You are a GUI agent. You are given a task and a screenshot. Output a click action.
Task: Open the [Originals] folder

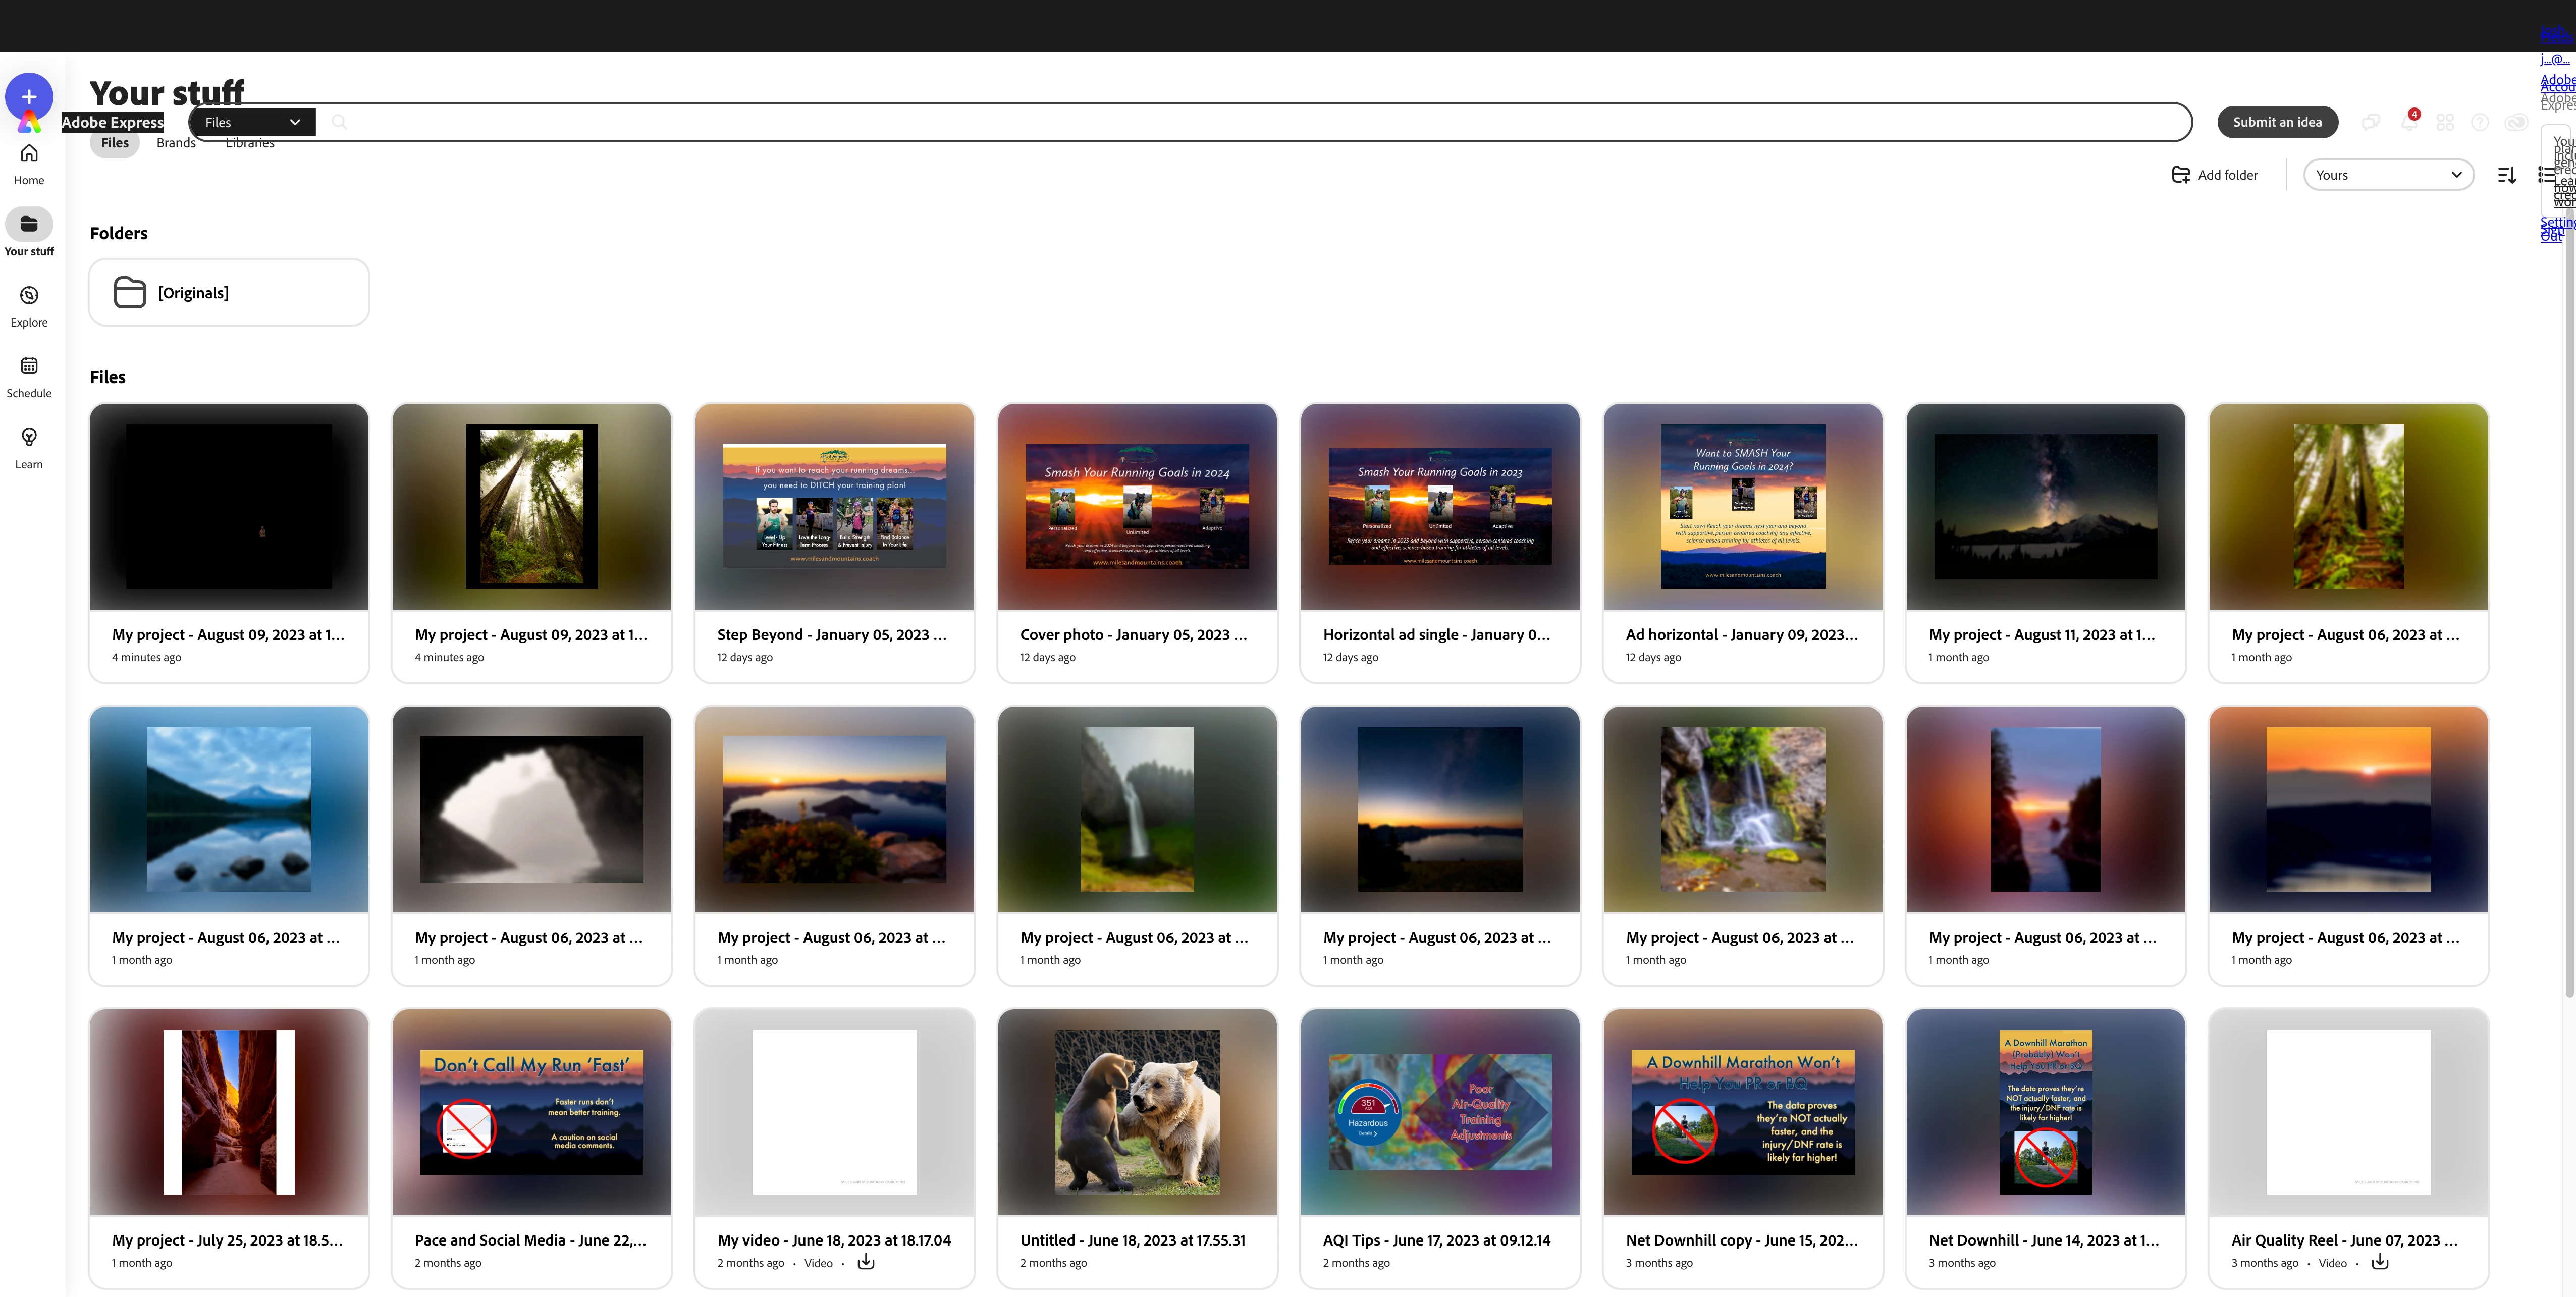229,292
